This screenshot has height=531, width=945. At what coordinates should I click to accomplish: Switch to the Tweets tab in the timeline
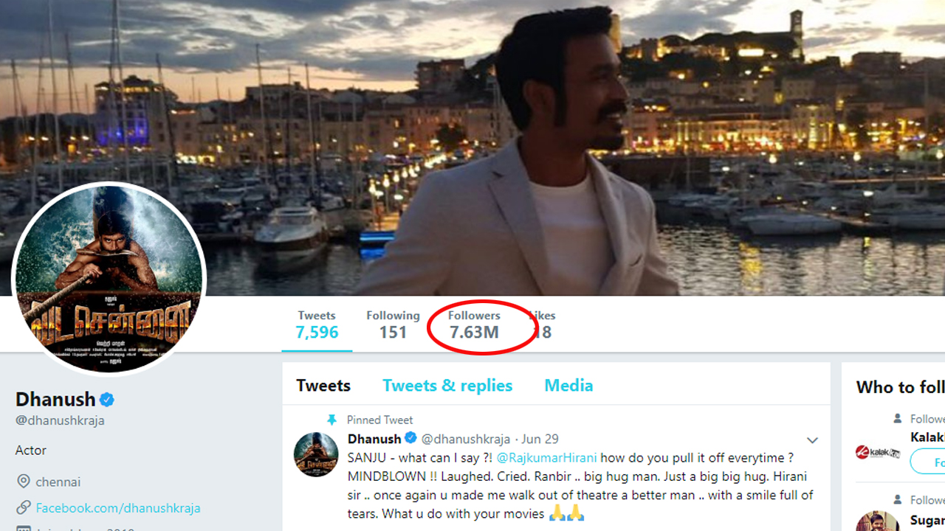[x=323, y=386]
